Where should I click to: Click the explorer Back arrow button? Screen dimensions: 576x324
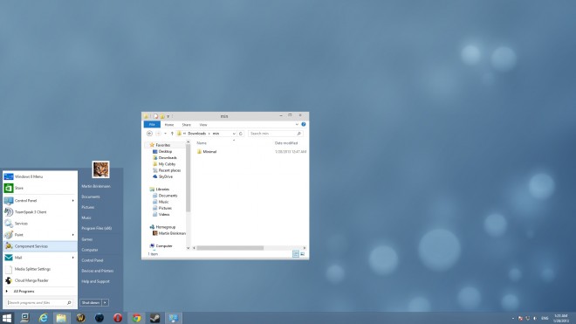(x=149, y=134)
